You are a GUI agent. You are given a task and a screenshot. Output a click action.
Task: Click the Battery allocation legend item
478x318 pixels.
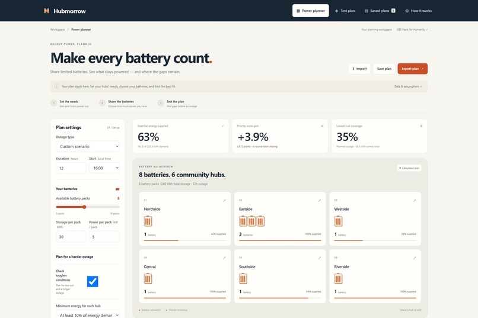coord(149,310)
